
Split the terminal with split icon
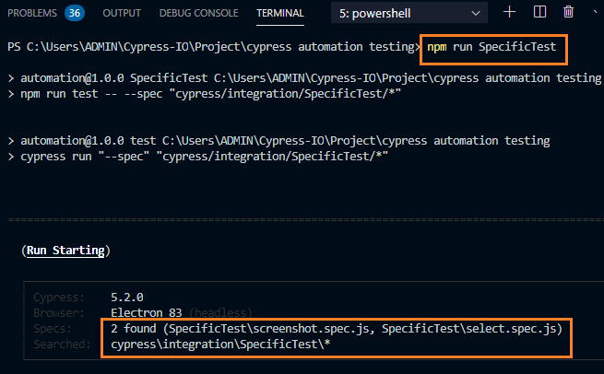pos(539,12)
